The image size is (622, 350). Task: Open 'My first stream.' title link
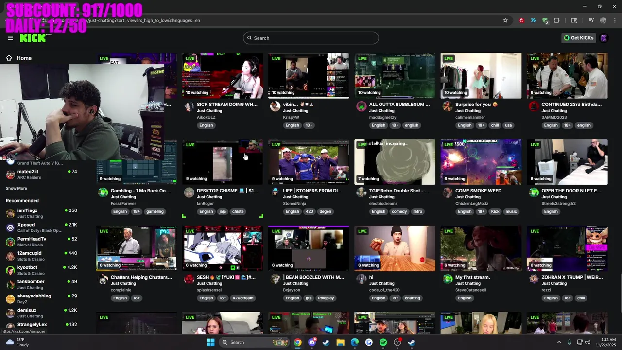click(x=472, y=277)
